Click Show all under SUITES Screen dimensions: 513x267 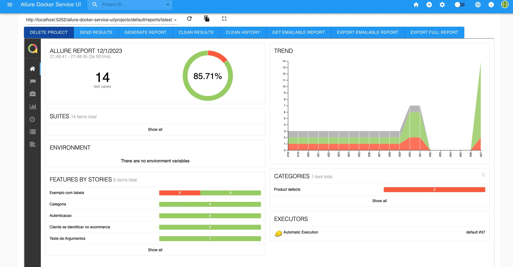pyautogui.click(x=155, y=129)
